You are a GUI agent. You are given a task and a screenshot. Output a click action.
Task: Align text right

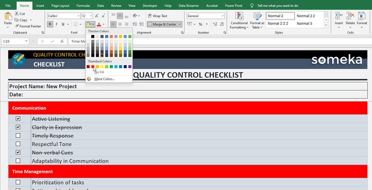pyautogui.click(x=126, y=24)
